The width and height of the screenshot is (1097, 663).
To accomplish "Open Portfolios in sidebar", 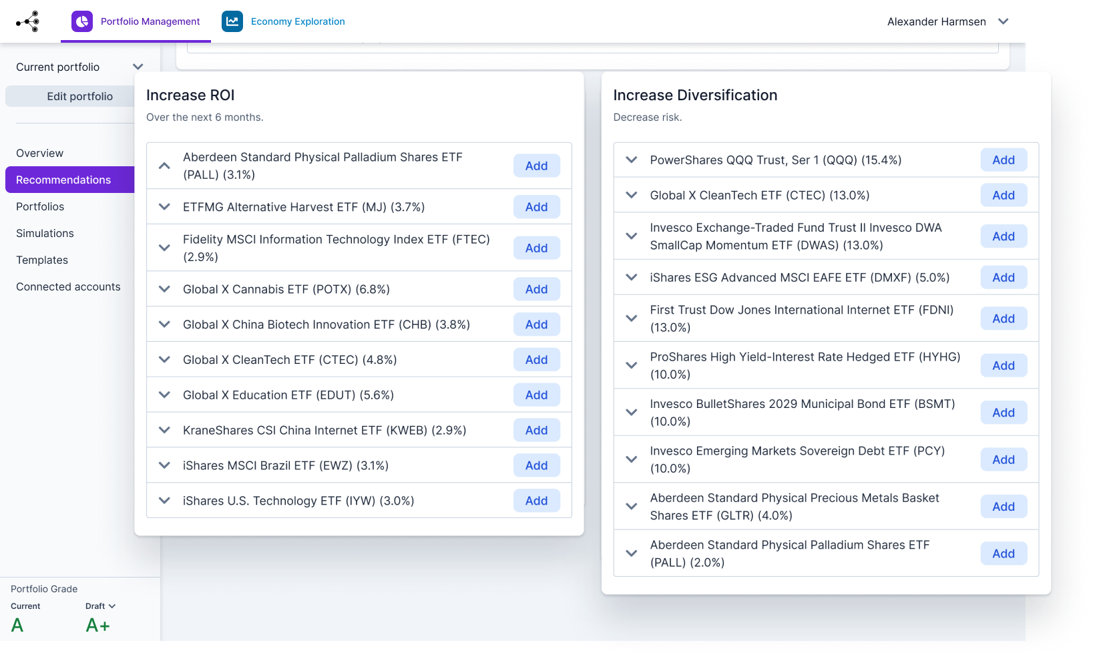I will click(40, 206).
